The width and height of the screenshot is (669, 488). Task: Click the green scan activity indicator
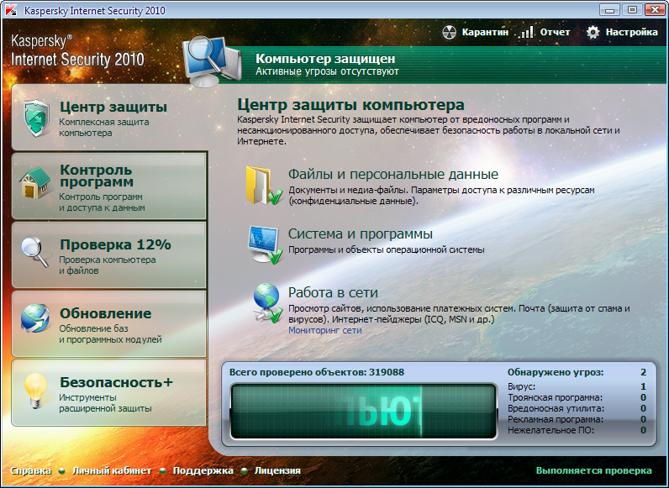click(364, 412)
